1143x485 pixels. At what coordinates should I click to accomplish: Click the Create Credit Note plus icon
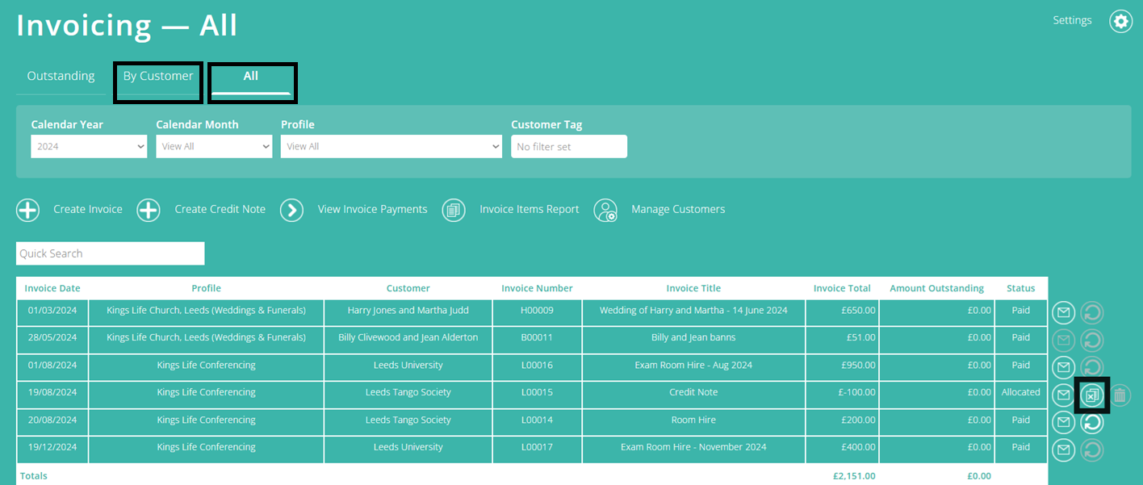coord(149,210)
